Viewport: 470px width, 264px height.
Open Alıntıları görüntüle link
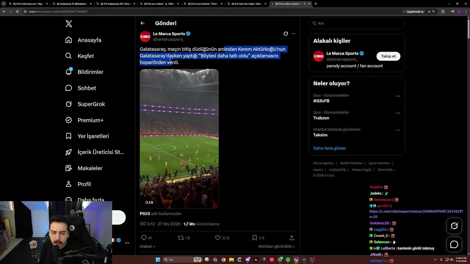(276, 246)
